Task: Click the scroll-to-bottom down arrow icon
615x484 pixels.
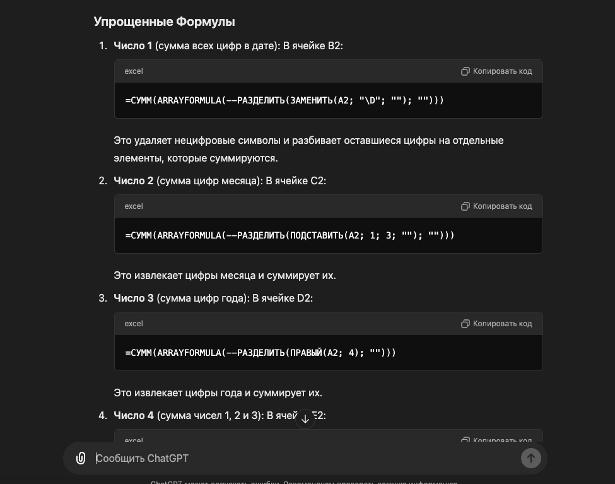Action: point(305,419)
